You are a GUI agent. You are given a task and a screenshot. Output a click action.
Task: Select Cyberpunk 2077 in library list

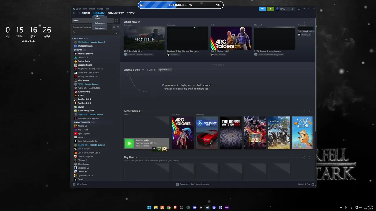85,176
